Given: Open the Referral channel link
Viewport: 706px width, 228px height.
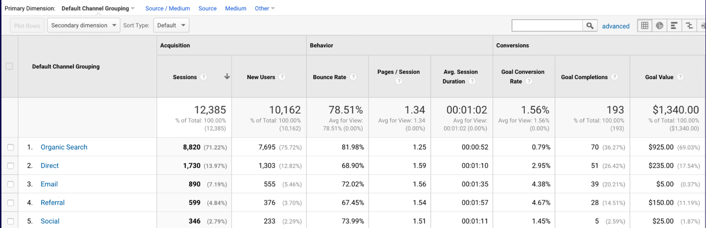Looking at the screenshot, I should (52, 203).
